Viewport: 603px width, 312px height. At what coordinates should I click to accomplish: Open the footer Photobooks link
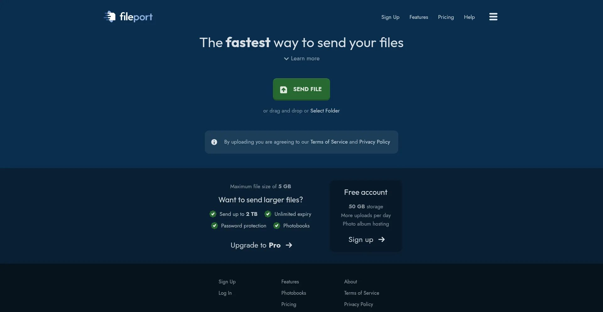pyautogui.click(x=294, y=293)
